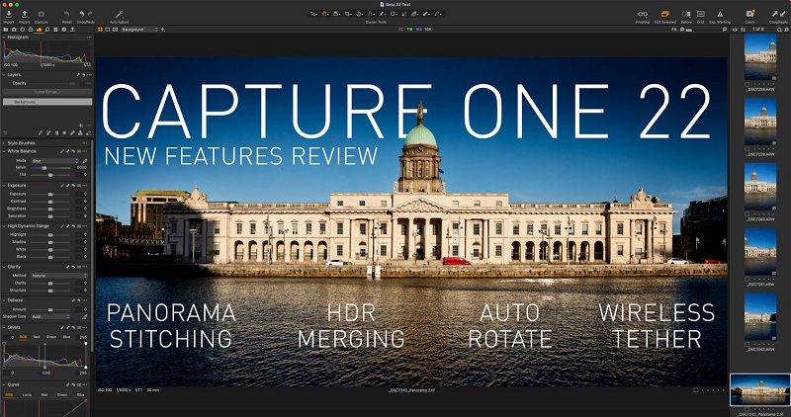Switch to the Metadata info tool tab
The width and height of the screenshot is (791, 417).
[x=63, y=30]
